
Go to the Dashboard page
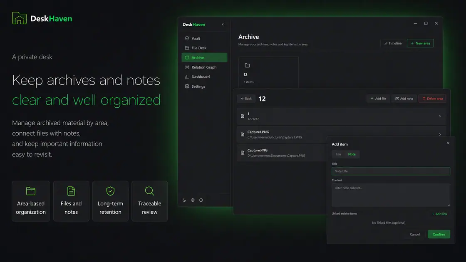(204, 77)
